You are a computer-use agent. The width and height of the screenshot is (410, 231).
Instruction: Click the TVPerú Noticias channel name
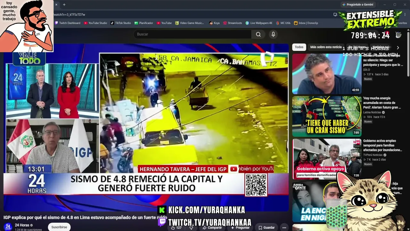[373, 155]
